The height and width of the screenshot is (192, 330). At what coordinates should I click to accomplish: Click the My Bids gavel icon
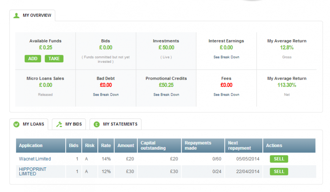click(x=59, y=124)
